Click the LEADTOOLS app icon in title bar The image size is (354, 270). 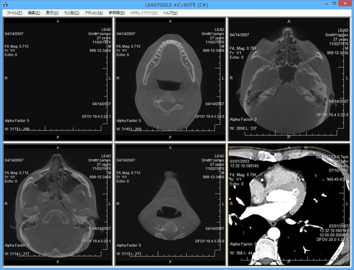pos(5,5)
